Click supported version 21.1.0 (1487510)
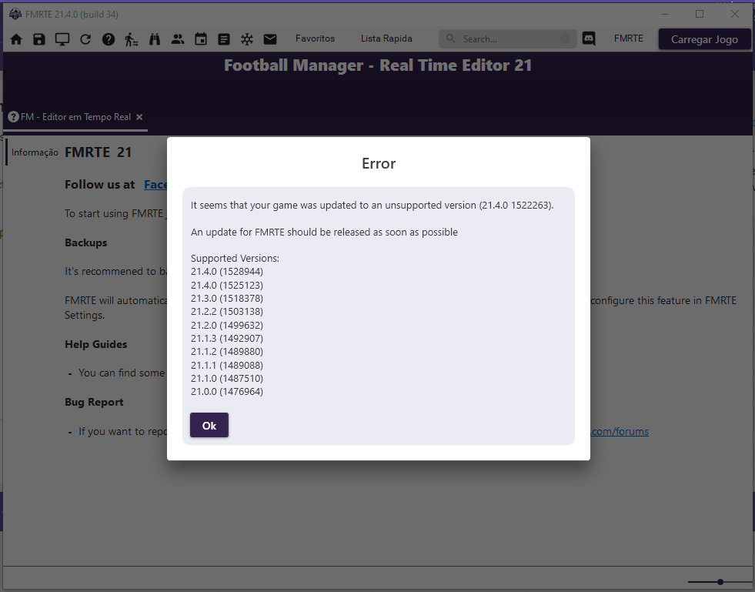The height and width of the screenshot is (592, 755). pos(227,379)
